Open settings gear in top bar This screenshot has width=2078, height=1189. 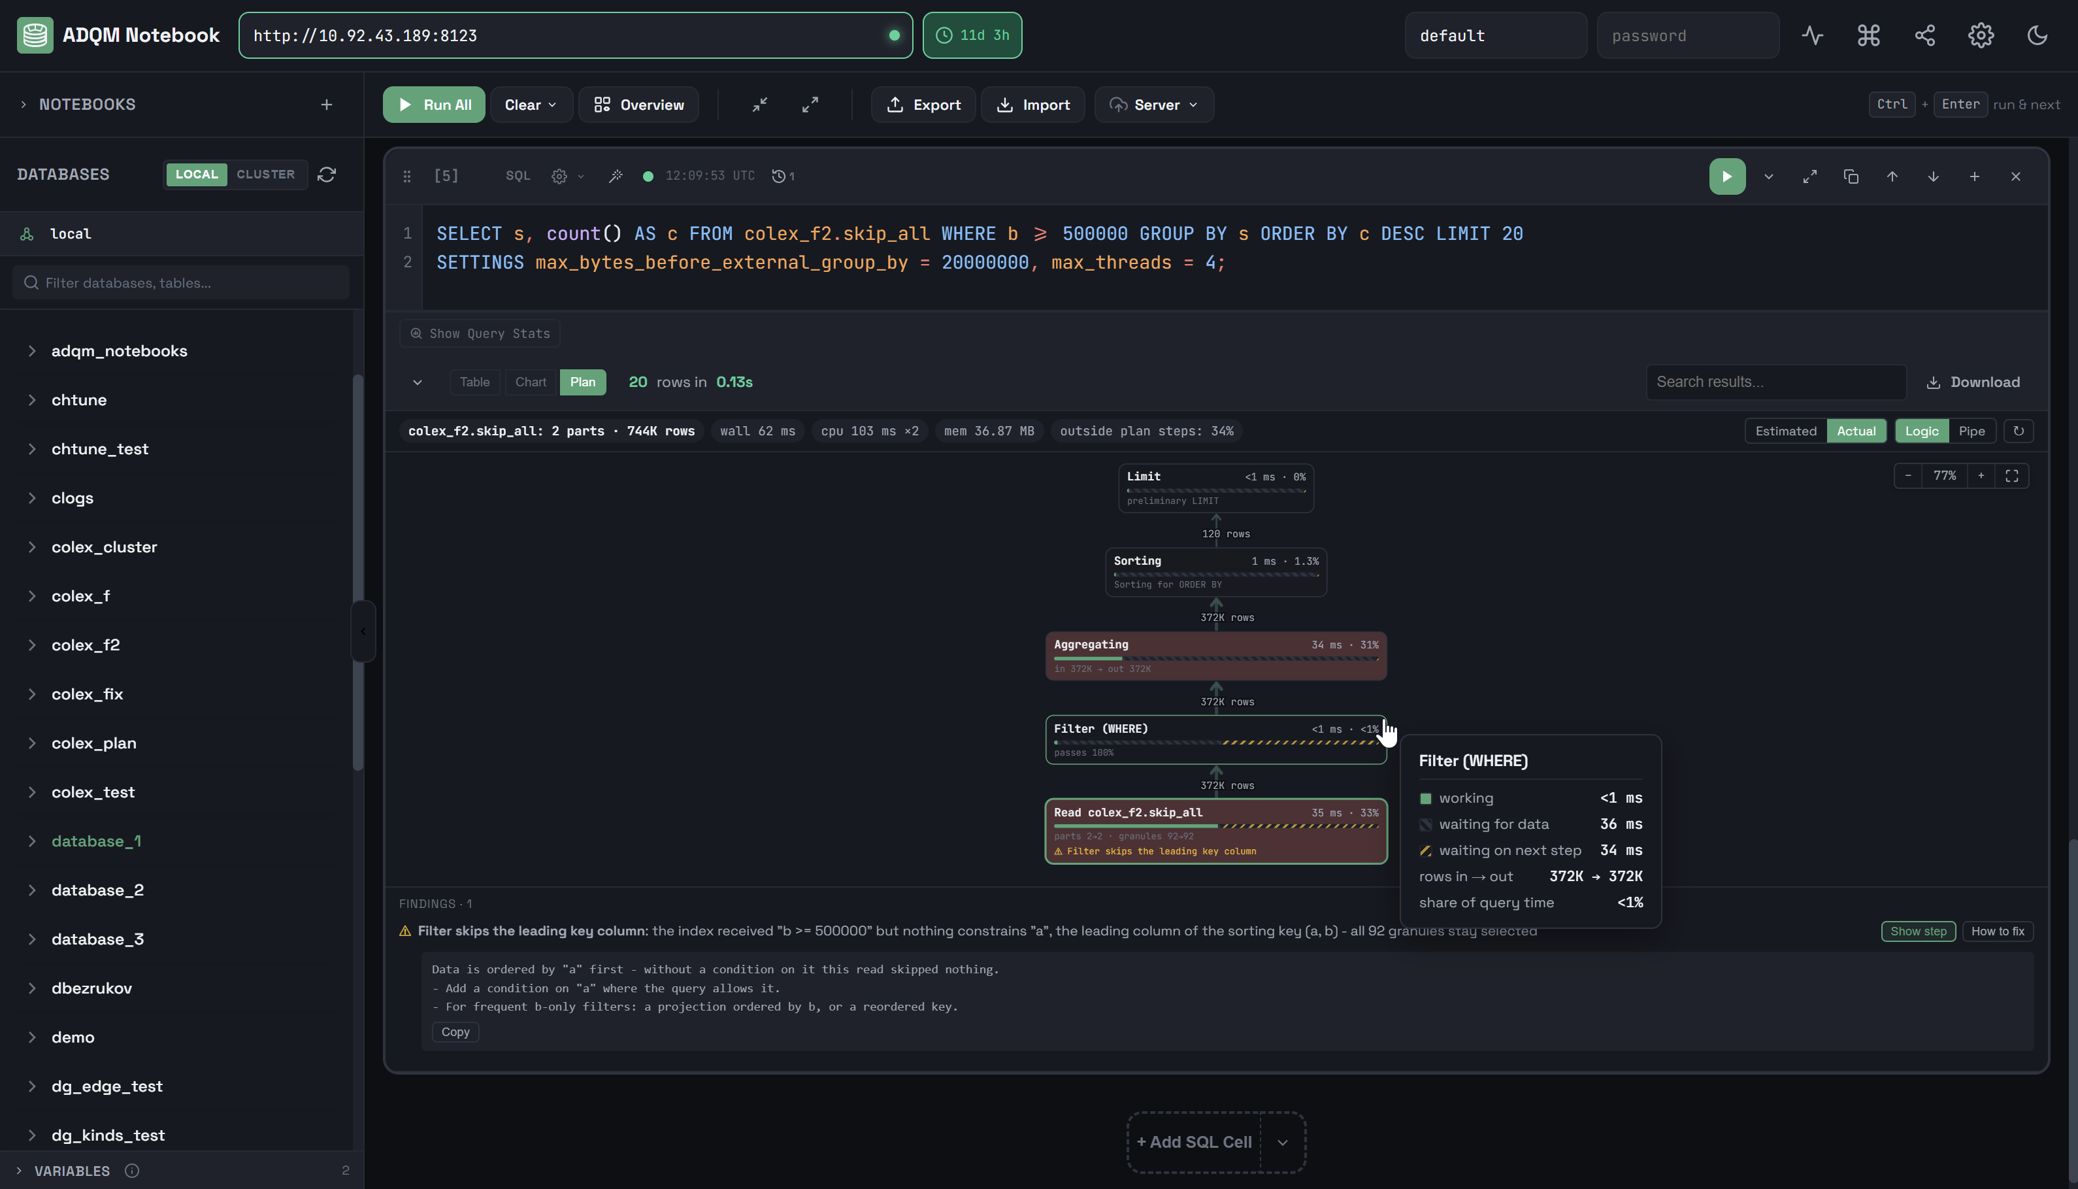[1981, 35]
